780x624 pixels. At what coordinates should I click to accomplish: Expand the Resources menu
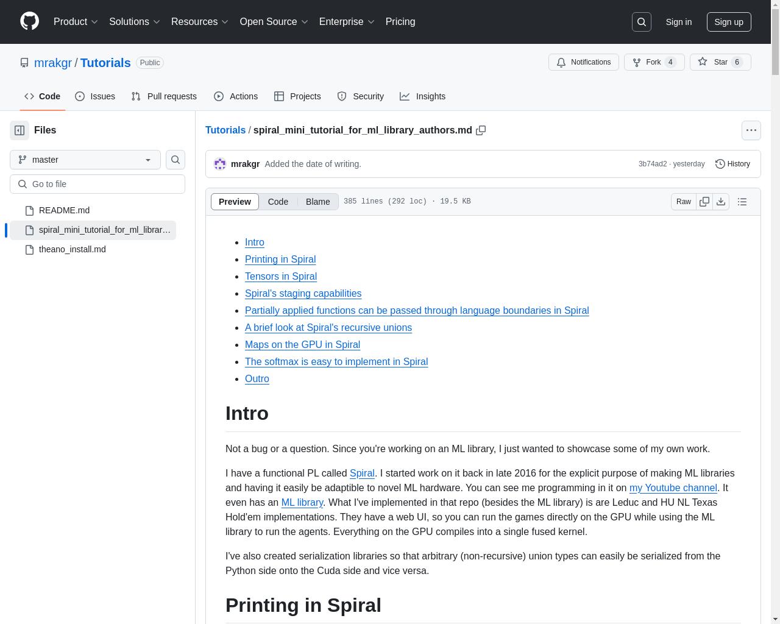click(200, 22)
